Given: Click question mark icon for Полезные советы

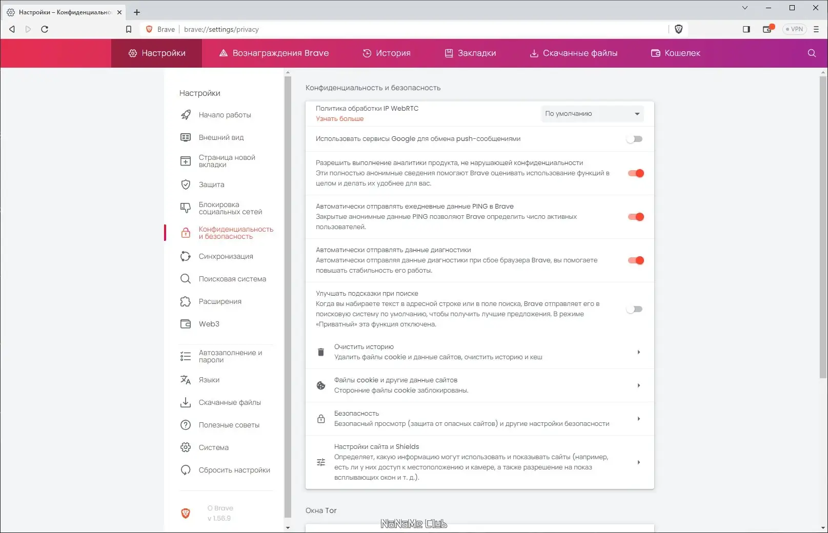Looking at the screenshot, I should click(186, 425).
